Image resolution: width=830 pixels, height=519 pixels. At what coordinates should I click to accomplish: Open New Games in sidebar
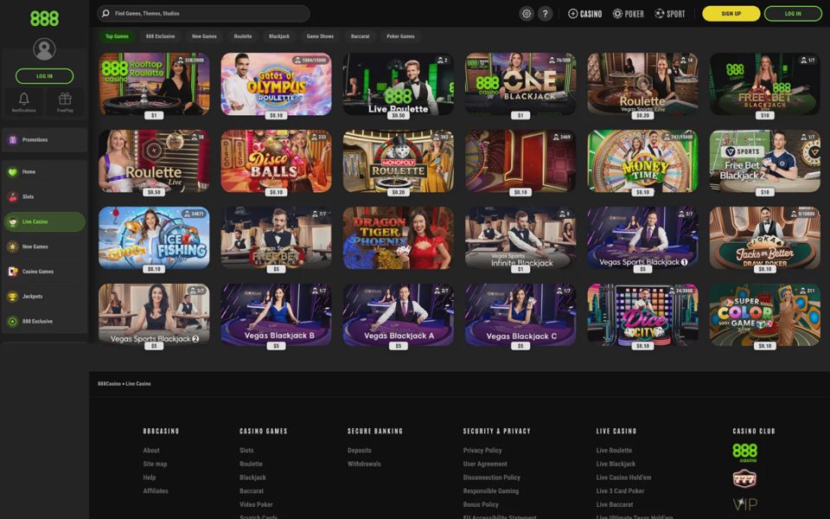coord(44,247)
